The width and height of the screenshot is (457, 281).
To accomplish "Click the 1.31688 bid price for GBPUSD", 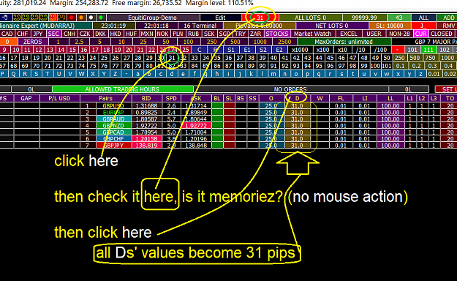I will (146, 105).
